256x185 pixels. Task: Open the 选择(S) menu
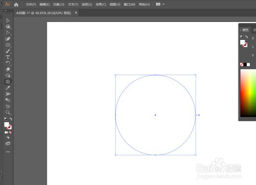point(87,5)
